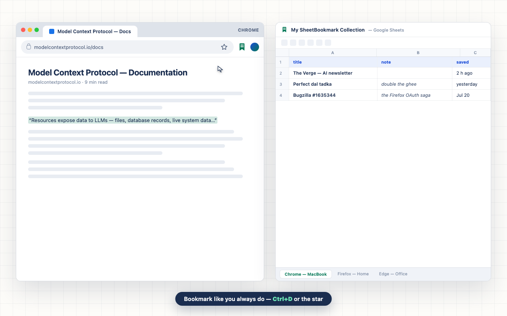Click 'The Verge — AI newsletter' cell
Screen dimensions: 507x316
tap(333, 73)
